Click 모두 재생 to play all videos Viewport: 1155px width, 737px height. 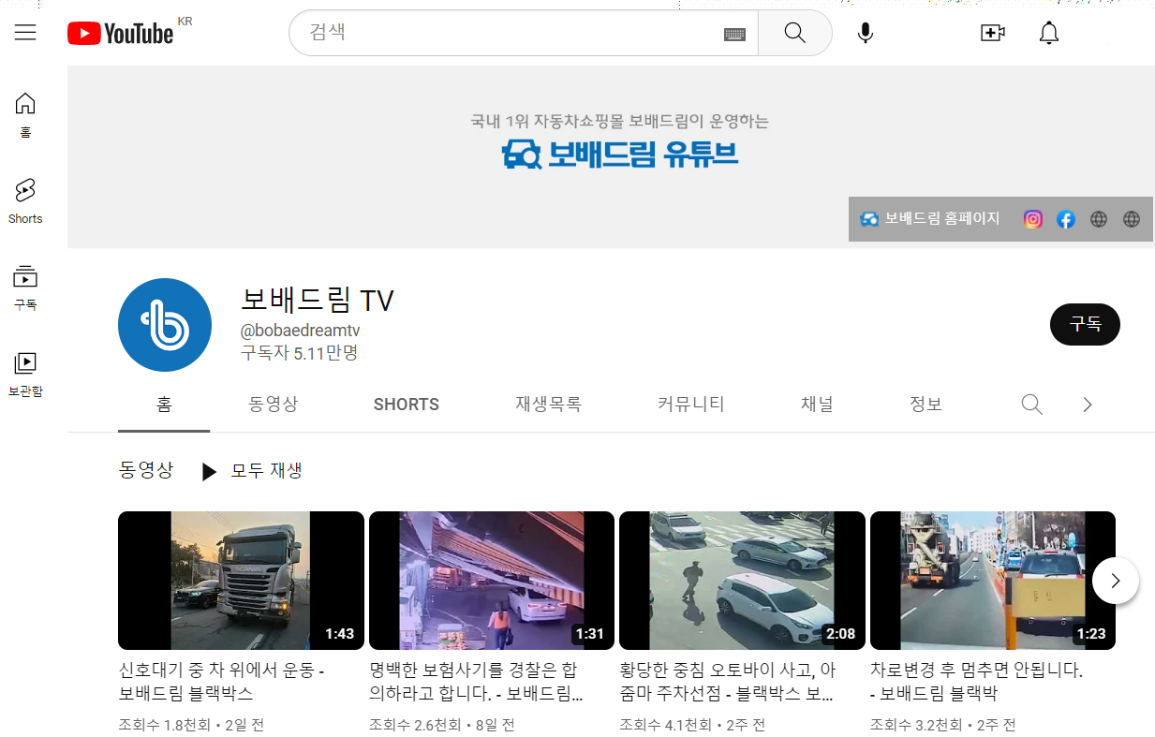(265, 471)
